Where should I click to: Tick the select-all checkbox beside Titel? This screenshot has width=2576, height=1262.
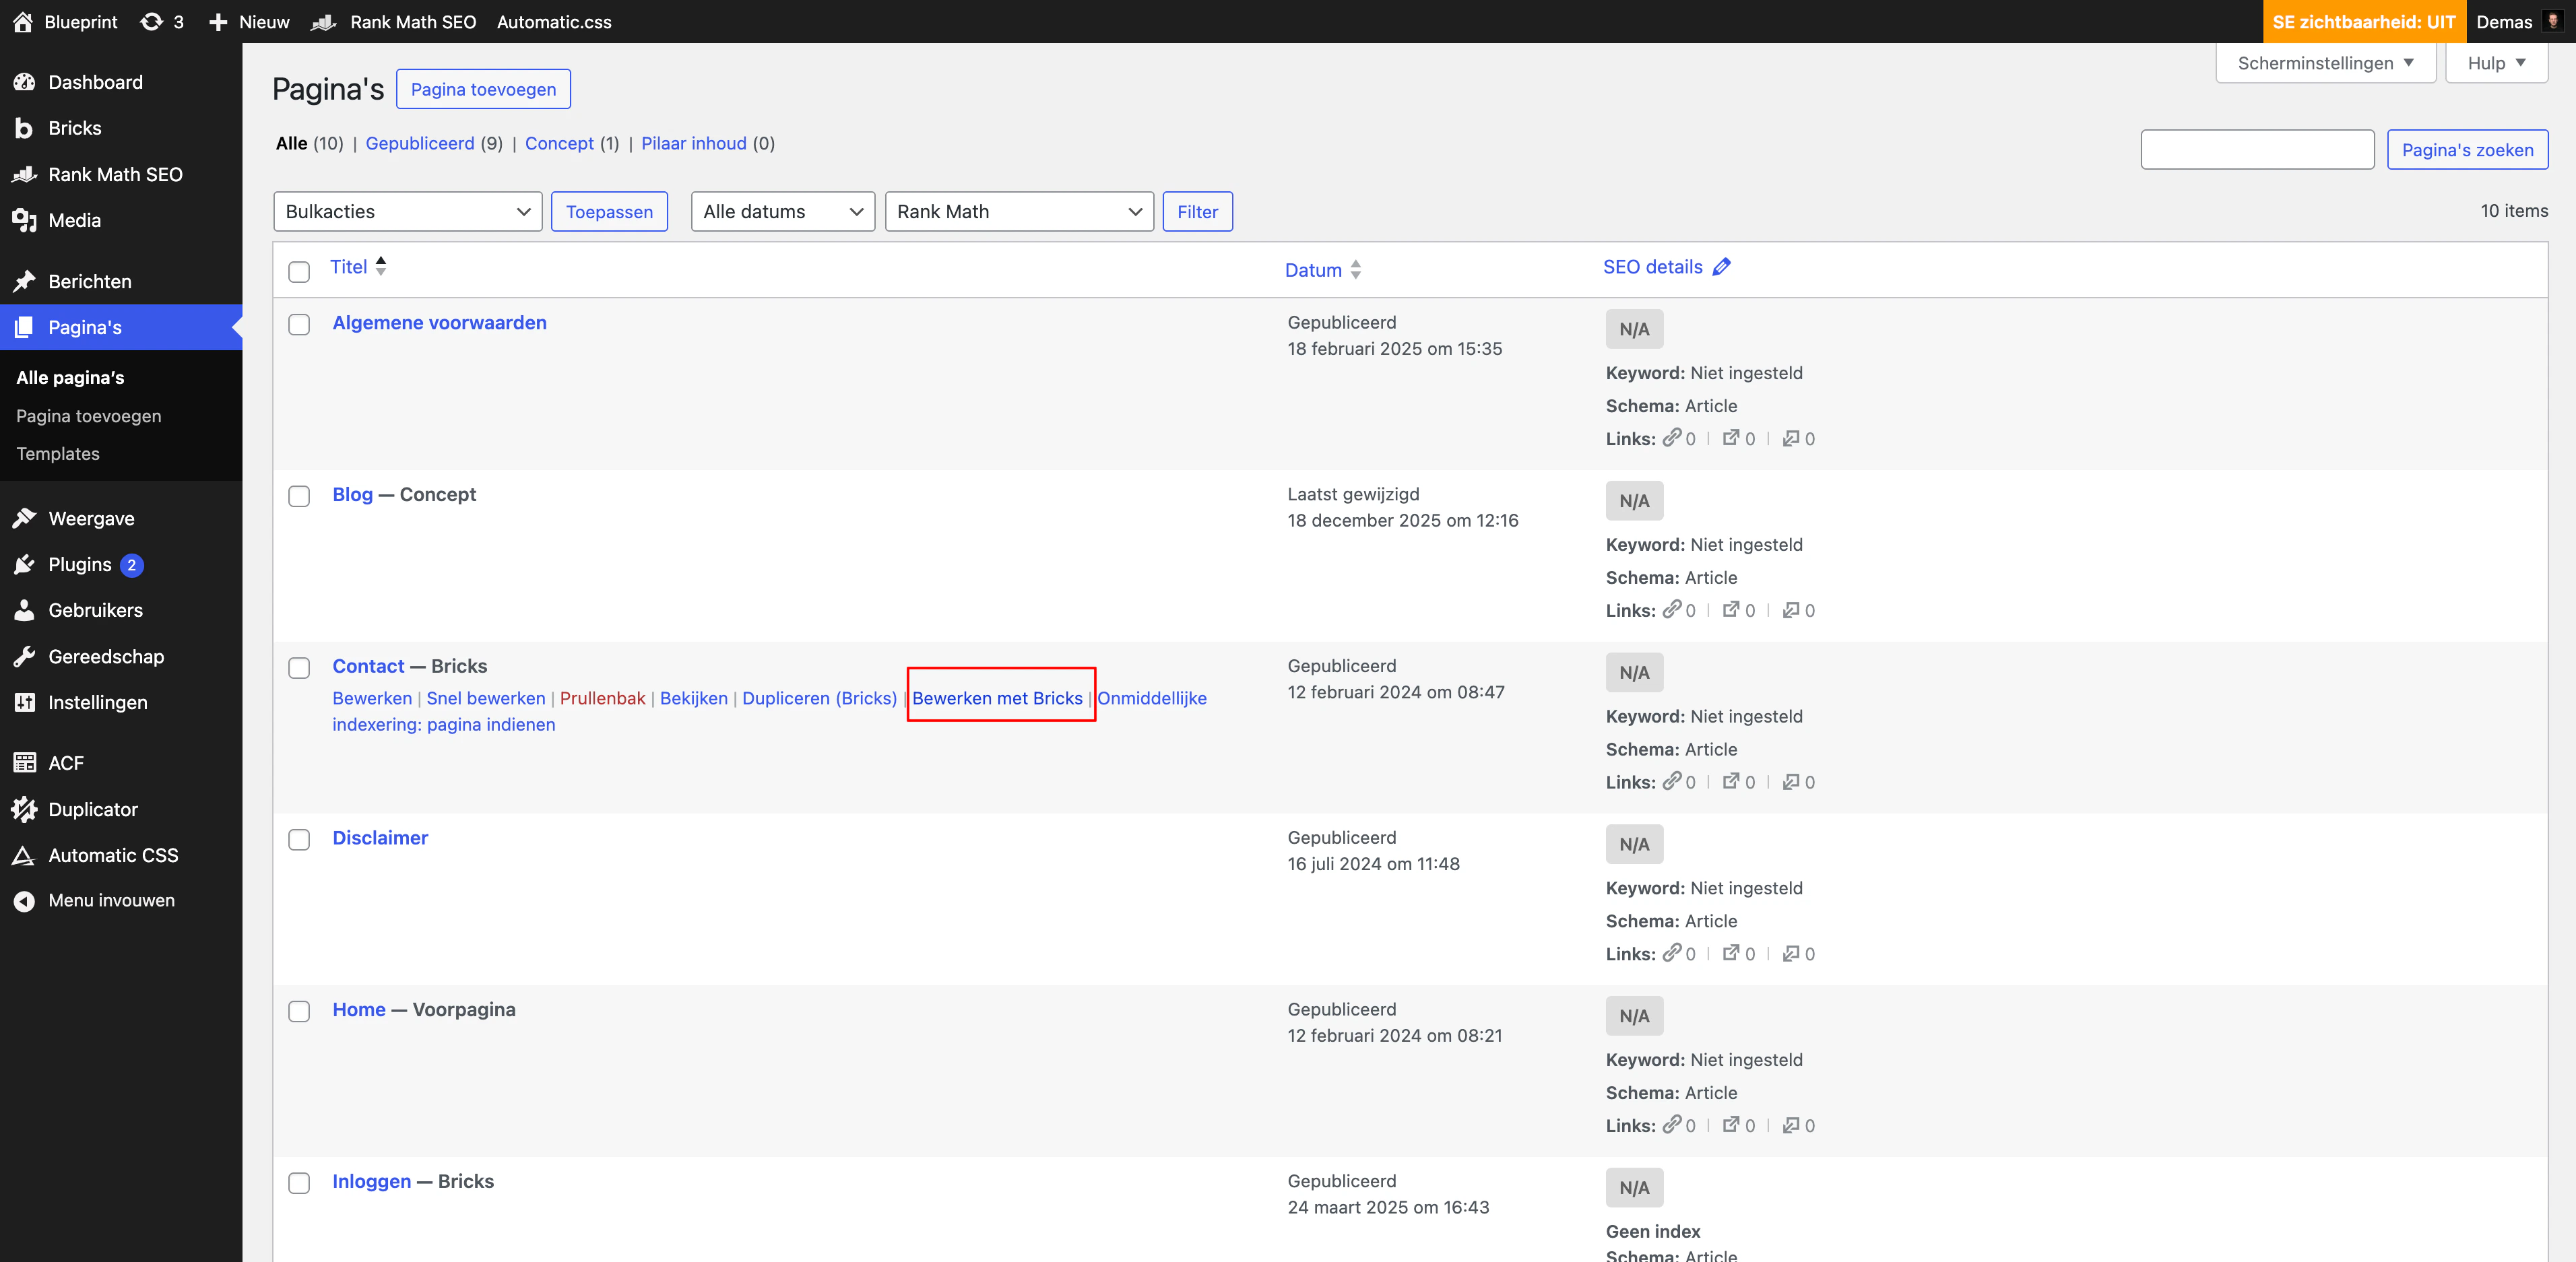click(299, 271)
